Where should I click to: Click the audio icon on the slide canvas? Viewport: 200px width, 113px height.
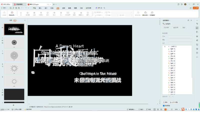pyautogui.click(x=33, y=73)
